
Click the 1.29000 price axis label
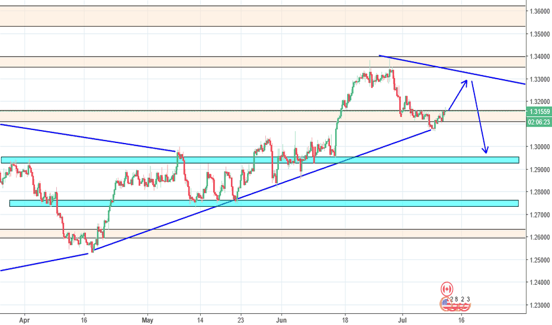tap(540, 170)
